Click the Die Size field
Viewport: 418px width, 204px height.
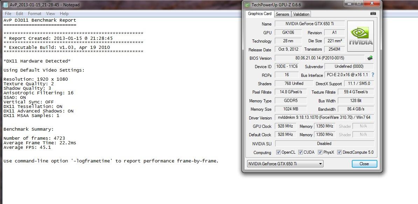[x=334, y=41]
